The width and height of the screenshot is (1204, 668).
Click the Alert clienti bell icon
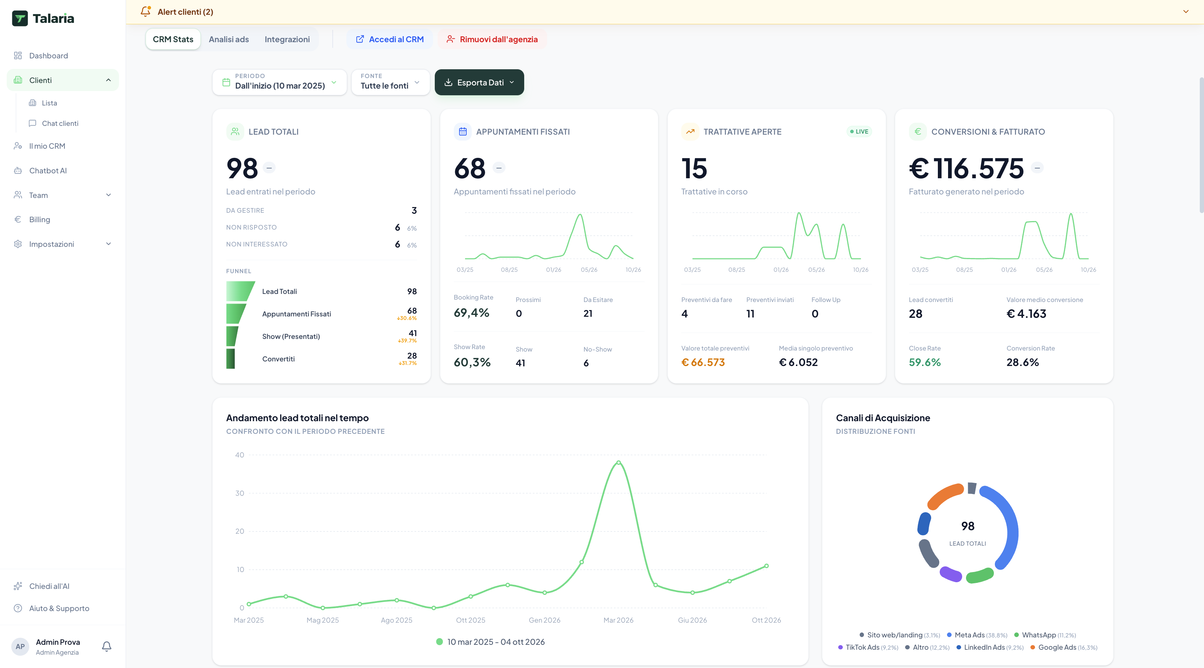(x=145, y=11)
